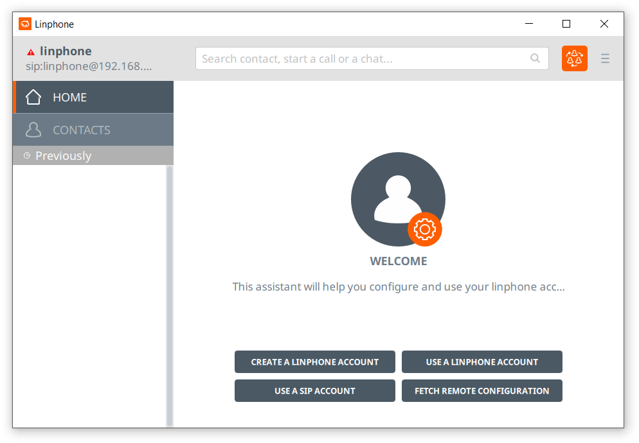The image size is (639, 443).
Task: Click the sidebar vertical scrollbar
Action: point(170,295)
